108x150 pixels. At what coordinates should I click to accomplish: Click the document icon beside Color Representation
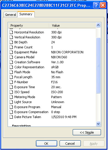11,67
